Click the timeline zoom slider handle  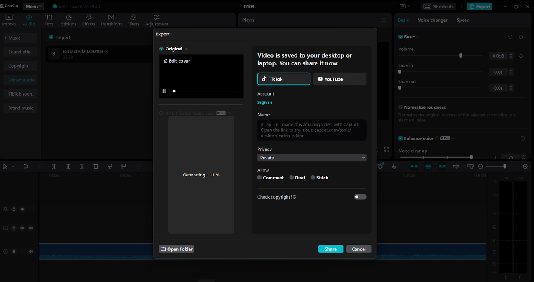[505, 166]
